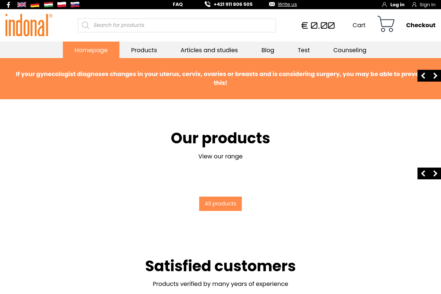Click the indonal logo

[x=29, y=25]
